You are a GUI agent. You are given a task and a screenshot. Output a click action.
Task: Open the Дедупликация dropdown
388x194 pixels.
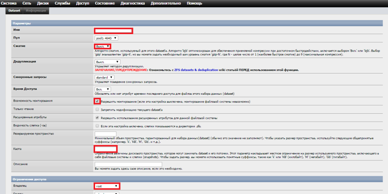pos(107,62)
